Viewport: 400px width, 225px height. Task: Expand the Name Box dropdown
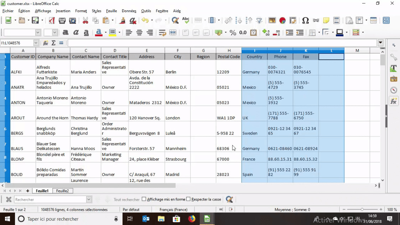coord(36,43)
